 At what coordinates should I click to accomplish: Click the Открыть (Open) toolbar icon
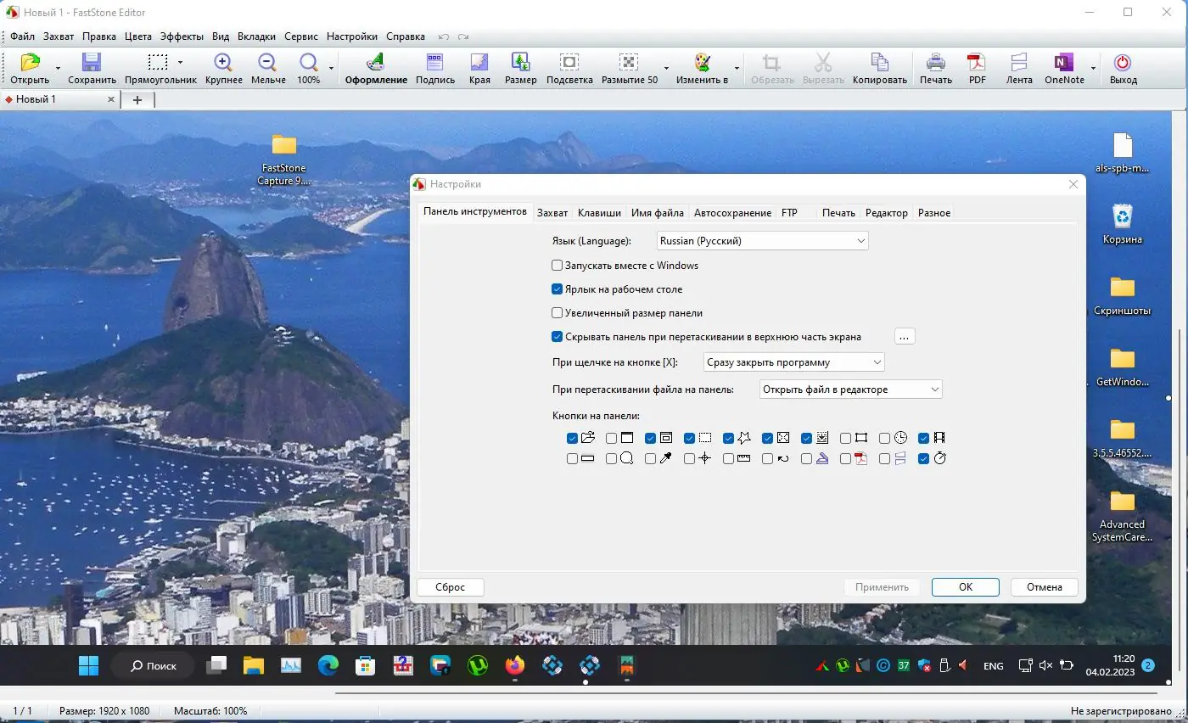point(30,64)
